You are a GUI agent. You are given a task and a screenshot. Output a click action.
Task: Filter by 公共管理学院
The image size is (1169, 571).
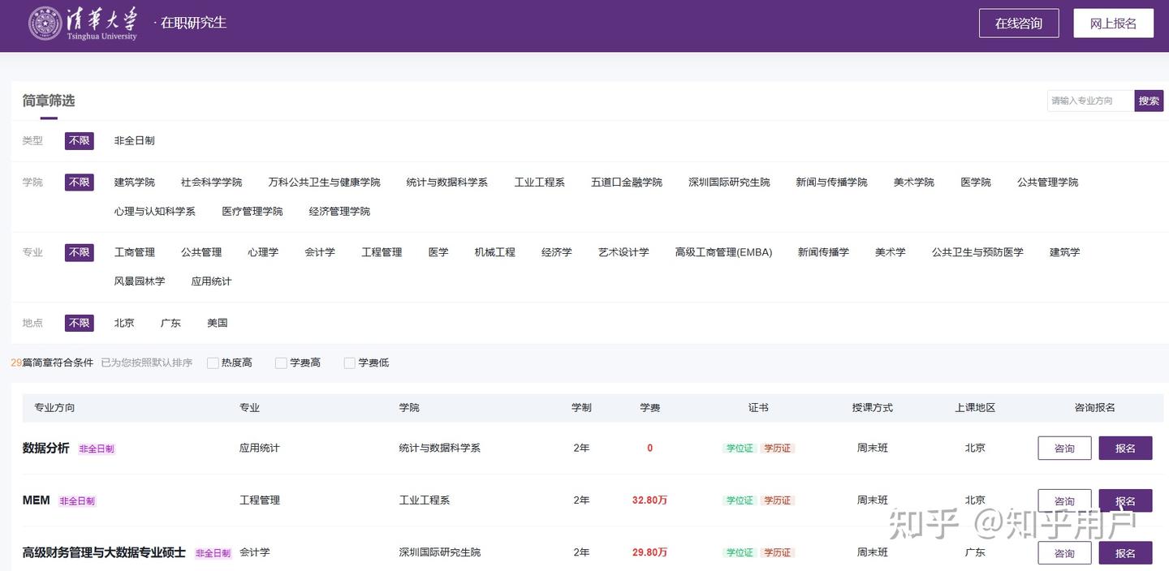pyautogui.click(x=1048, y=182)
